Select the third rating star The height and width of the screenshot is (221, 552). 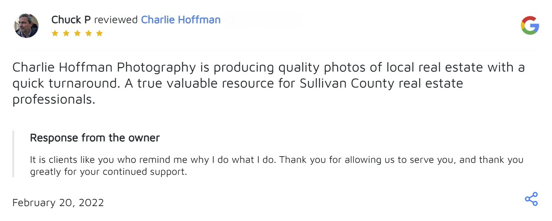pyautogui.click(x=77, y=33)
